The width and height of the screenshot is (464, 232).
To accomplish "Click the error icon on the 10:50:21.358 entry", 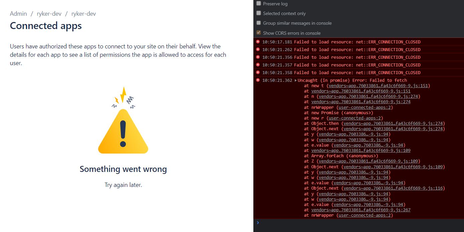I will [x=258, y=72].
